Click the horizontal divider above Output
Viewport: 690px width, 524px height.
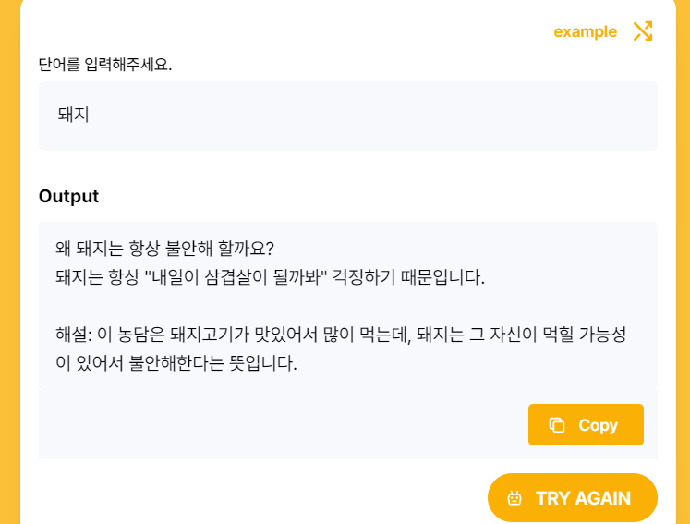348,165
